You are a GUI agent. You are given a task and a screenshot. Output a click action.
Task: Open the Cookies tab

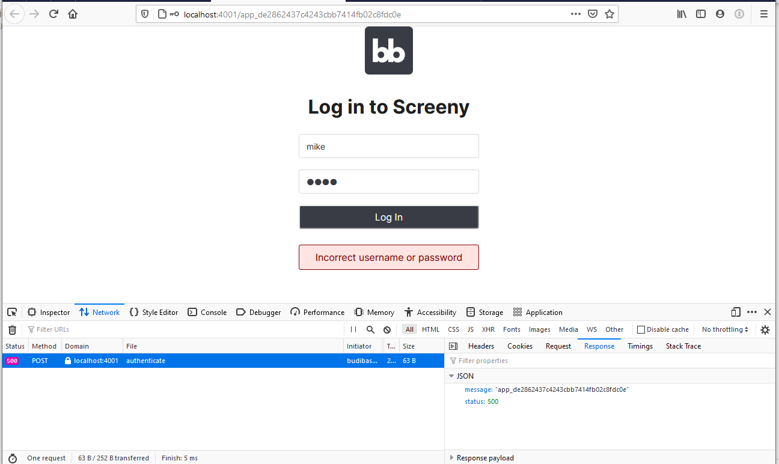click(519, 346)
